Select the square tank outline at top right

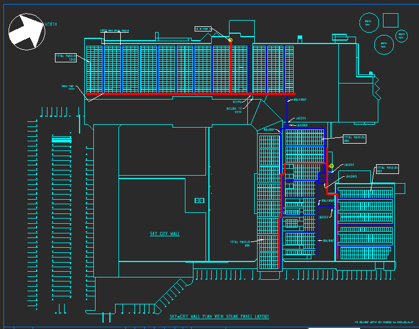390,20
